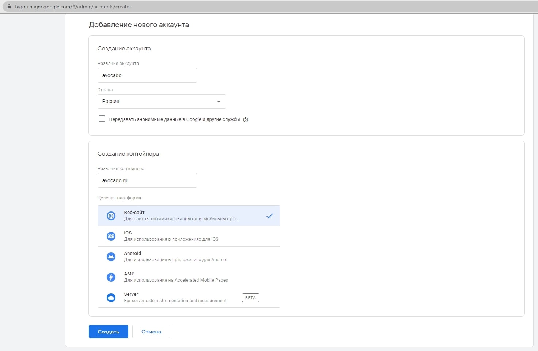
Task: Click the Server cloud platform icon
Action: click(111, 297)
